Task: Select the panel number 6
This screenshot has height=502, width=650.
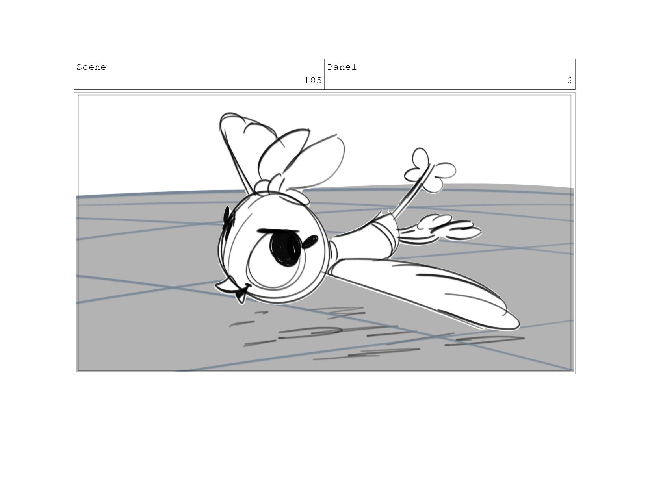Action: (x=569, y=80)
